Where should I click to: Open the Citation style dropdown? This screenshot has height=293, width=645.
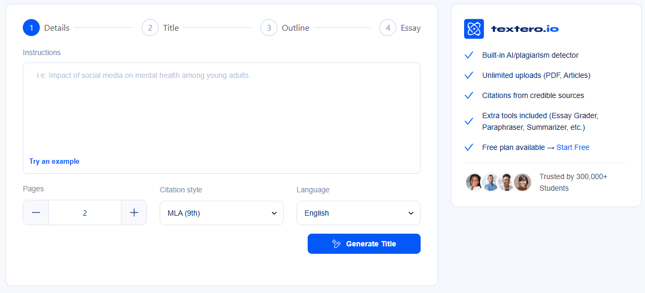click(222, 213)
